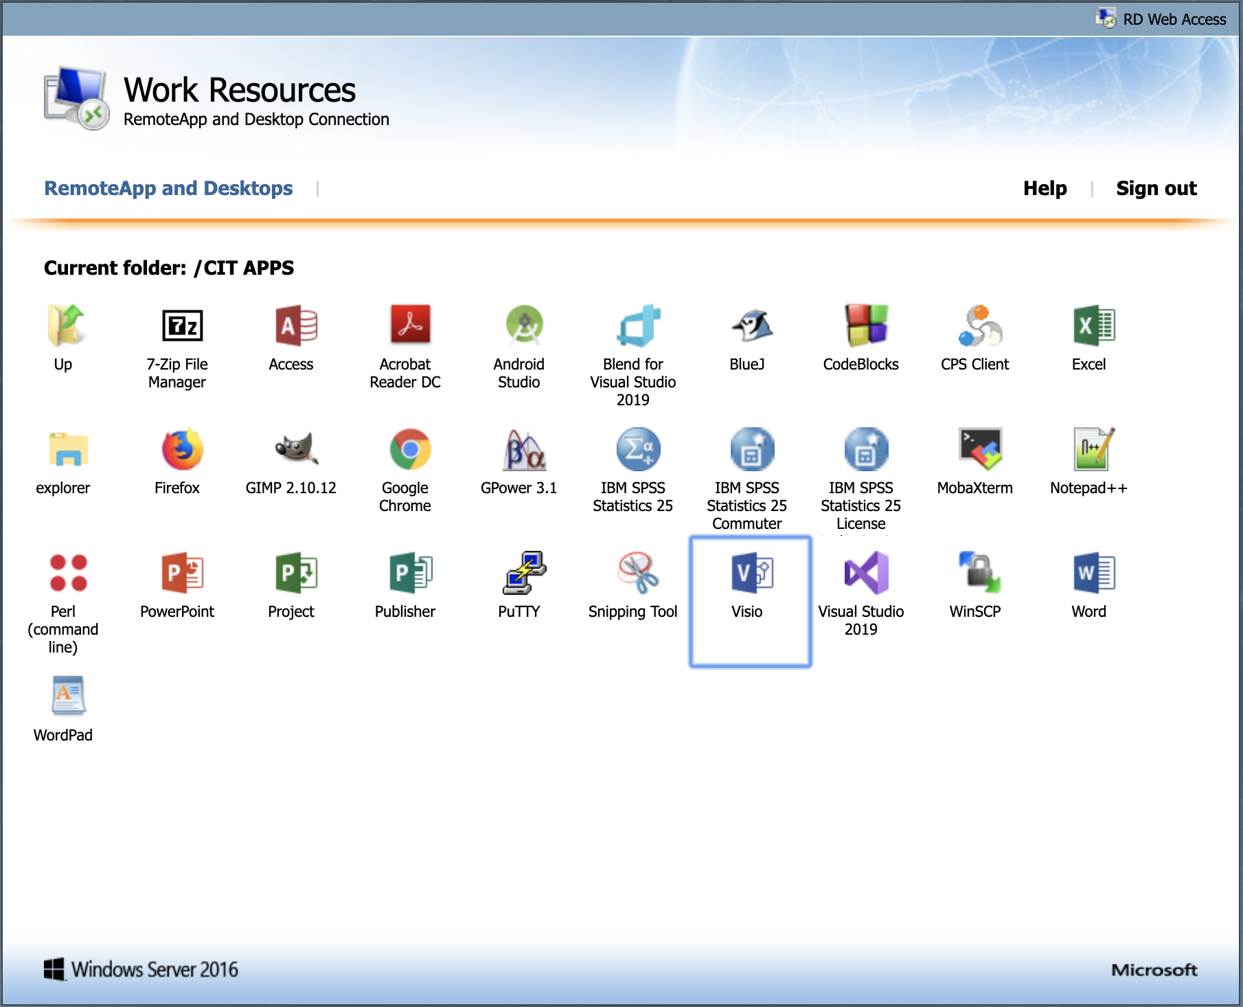Launch the highlighted Visio app

pos(750,602)
